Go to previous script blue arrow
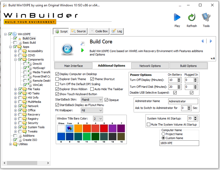Viewport: 220px width, 170px height. [x=203, y=41]
